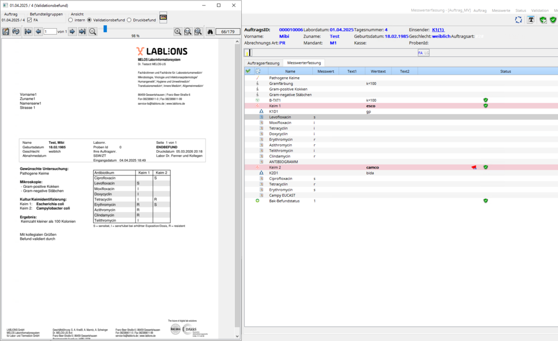Collapse the Keim 1 tree node
The height and width of the screenshot is (341, 558).
point(257,106)
